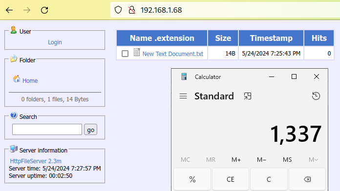340x191 pixels.
Task: Sort by Name .extension column header
Action: pos(162,38)
